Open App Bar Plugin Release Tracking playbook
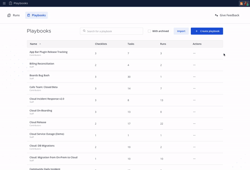Image resolution: width=250 pixels, height=170 pixels. point(48,52)
